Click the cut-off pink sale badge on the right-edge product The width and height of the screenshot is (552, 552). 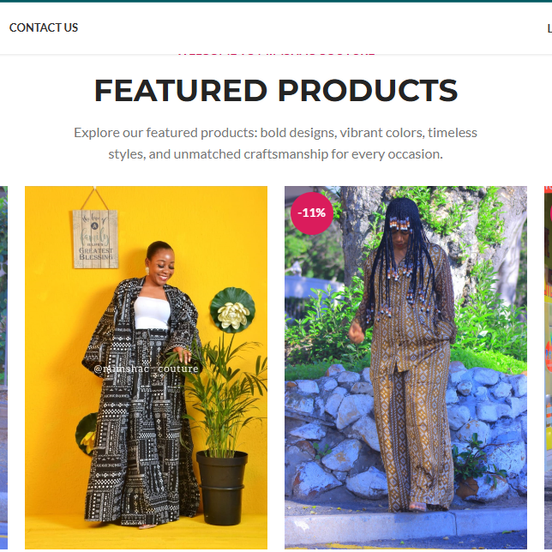pyautogui.click(x=550, y=213)
